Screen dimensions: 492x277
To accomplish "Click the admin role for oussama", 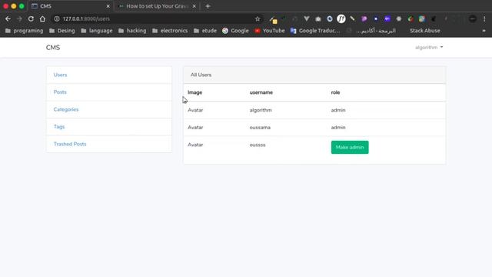I will tap(338, 128).
